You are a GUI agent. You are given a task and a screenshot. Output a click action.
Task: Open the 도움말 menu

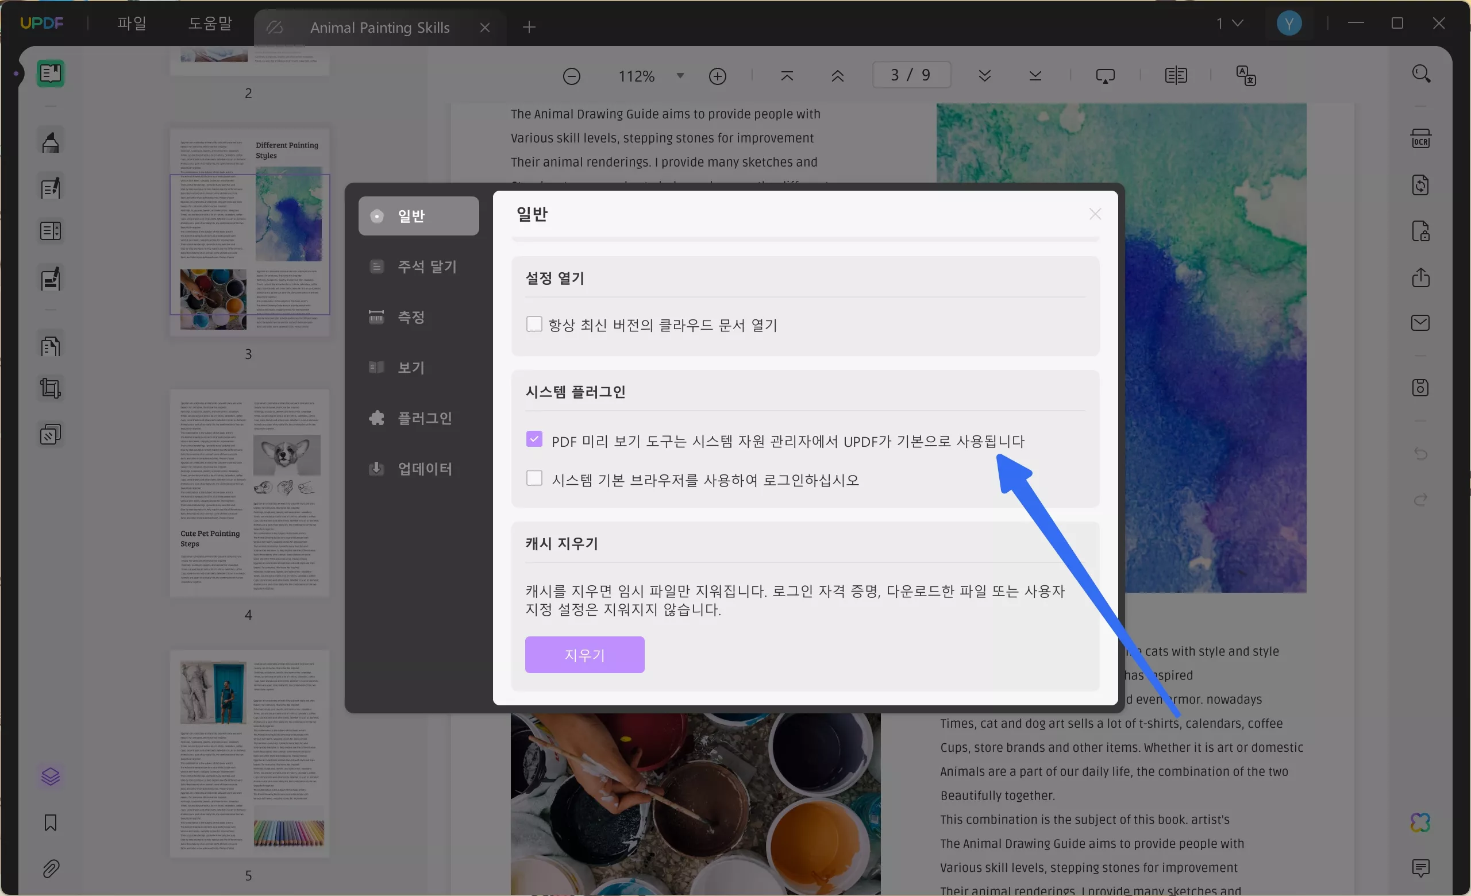click(x=210, y=24)
